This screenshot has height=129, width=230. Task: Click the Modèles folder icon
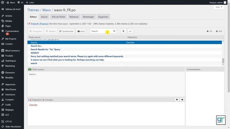tap(3, 77)
